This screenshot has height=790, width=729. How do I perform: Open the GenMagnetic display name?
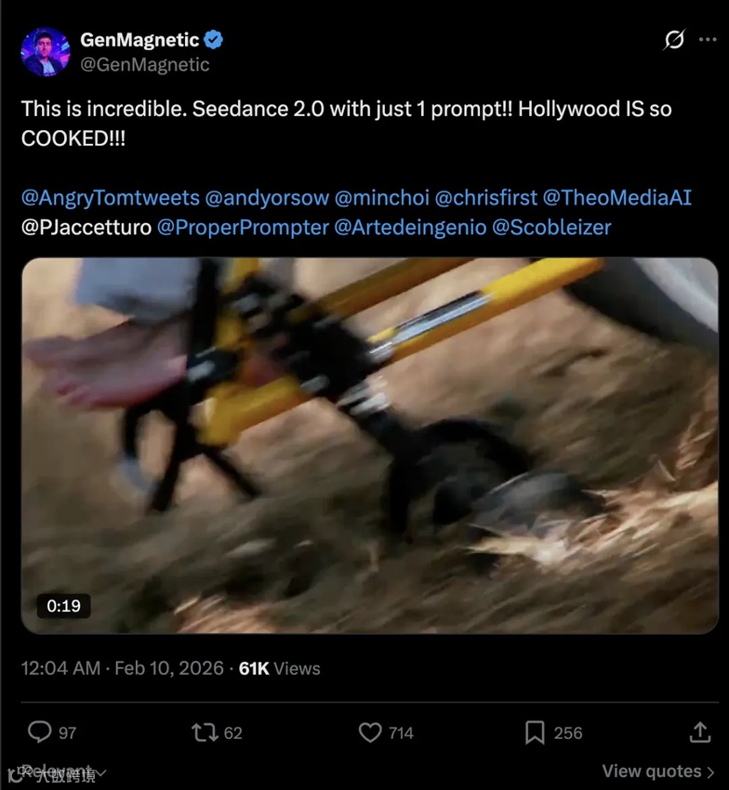139,39
